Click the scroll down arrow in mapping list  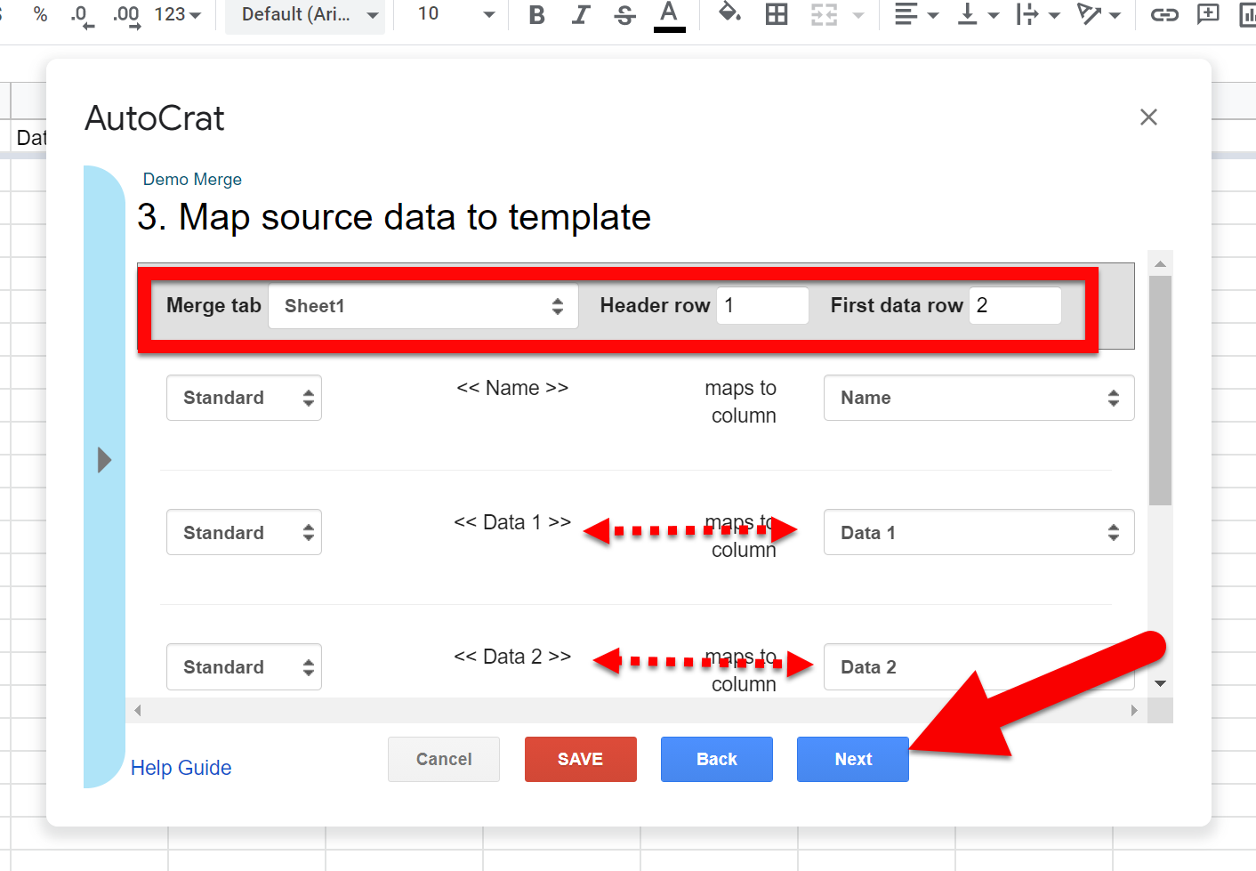[1160, 683]
